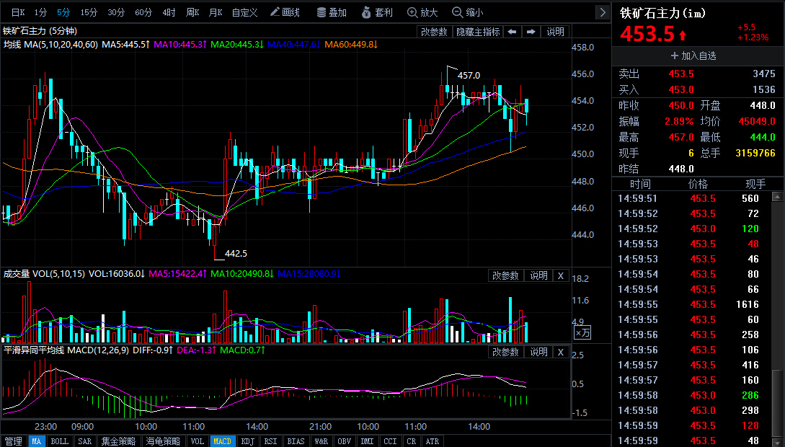Select BOLL indicator tab
The image size is (785, 447).
60,441
